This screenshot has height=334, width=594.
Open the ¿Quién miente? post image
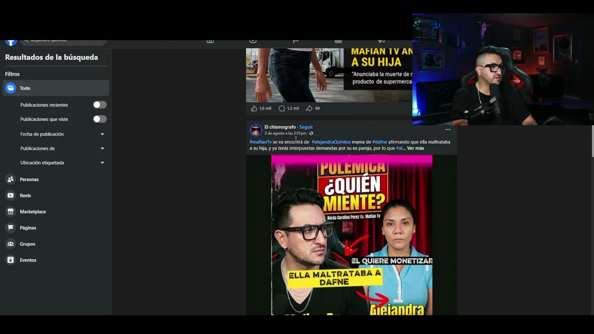tap(352, 235)
